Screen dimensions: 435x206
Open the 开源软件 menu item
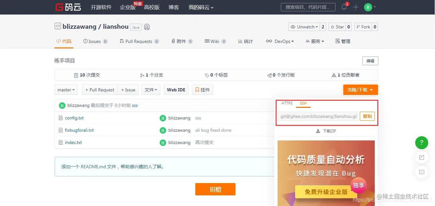pyautogui.click(x=101, y=7)
